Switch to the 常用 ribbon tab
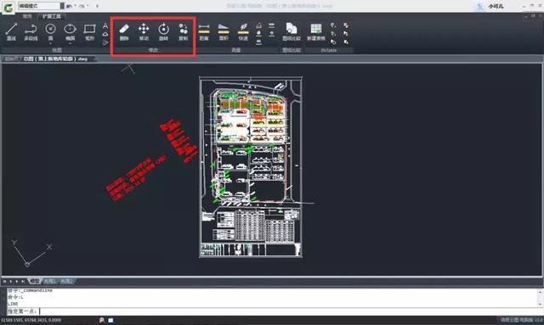Screen dimensions: 544x325 tap(27, 16)
